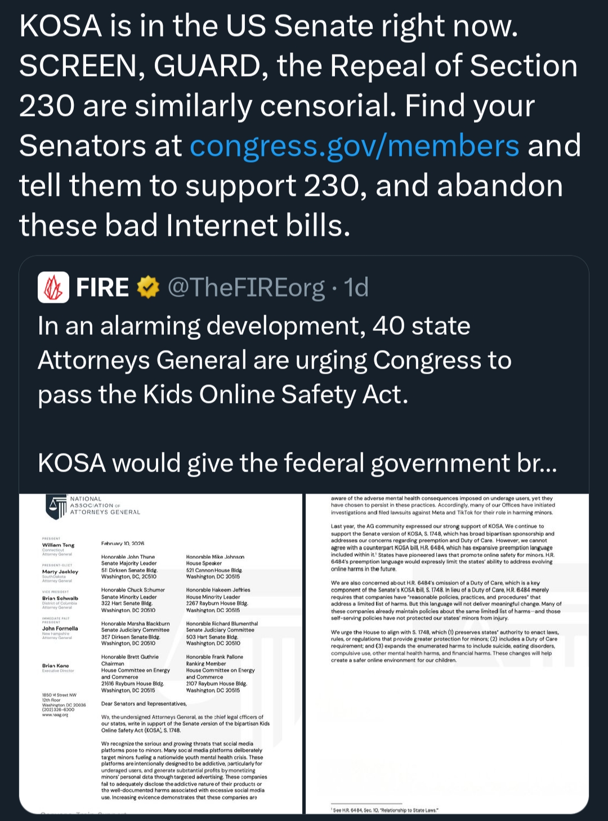
Task: Click the FIRE display name
Action: tap(102, 288)
